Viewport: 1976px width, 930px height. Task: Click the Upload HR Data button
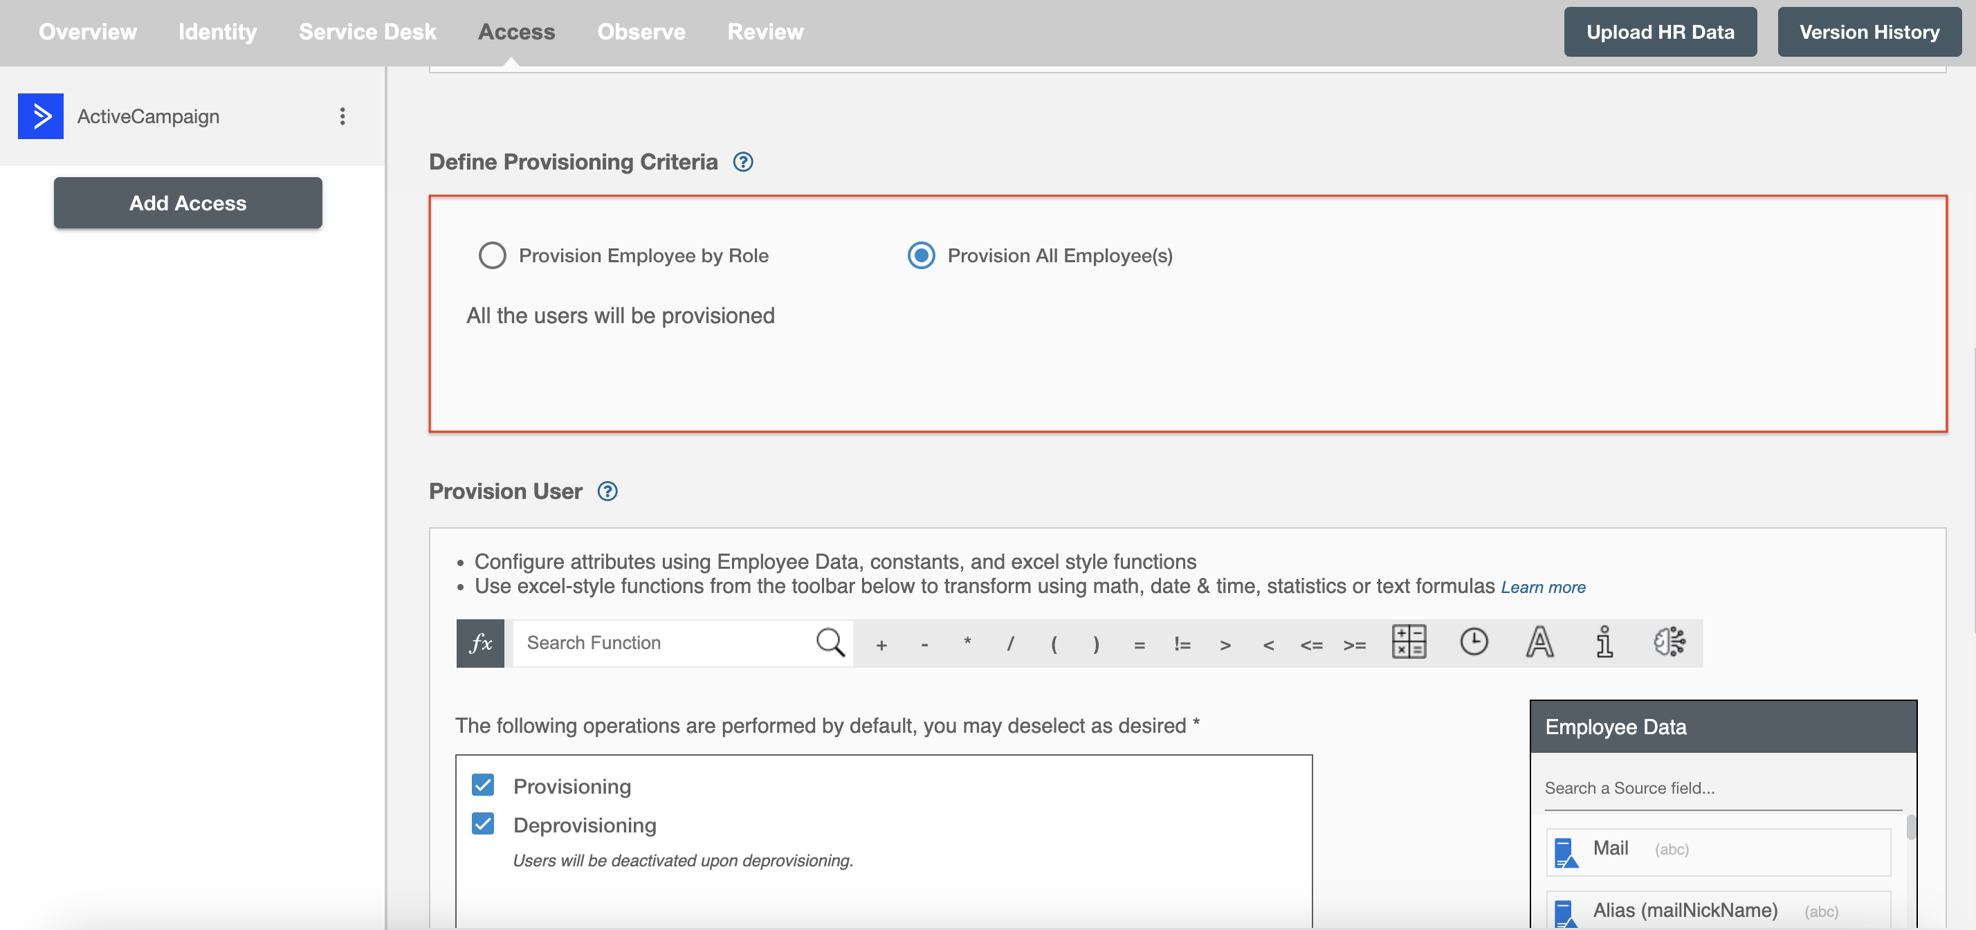tap(1660, 32)
